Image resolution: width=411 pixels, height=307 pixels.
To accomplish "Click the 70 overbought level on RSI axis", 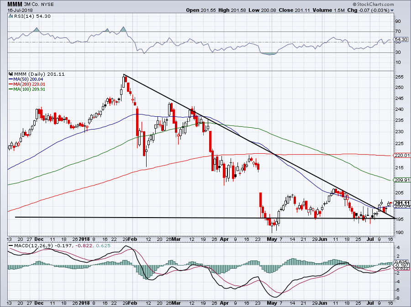I will click(398, 31).
